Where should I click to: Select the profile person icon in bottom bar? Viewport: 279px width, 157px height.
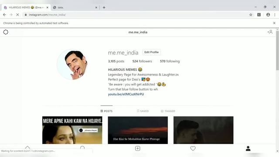tap(248, 148)
